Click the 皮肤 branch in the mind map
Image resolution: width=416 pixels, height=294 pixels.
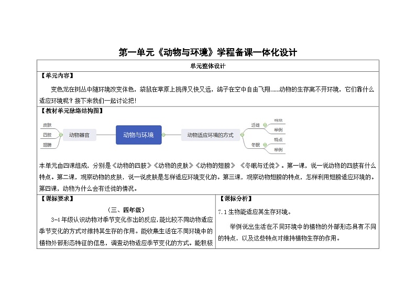click(47, 125)
